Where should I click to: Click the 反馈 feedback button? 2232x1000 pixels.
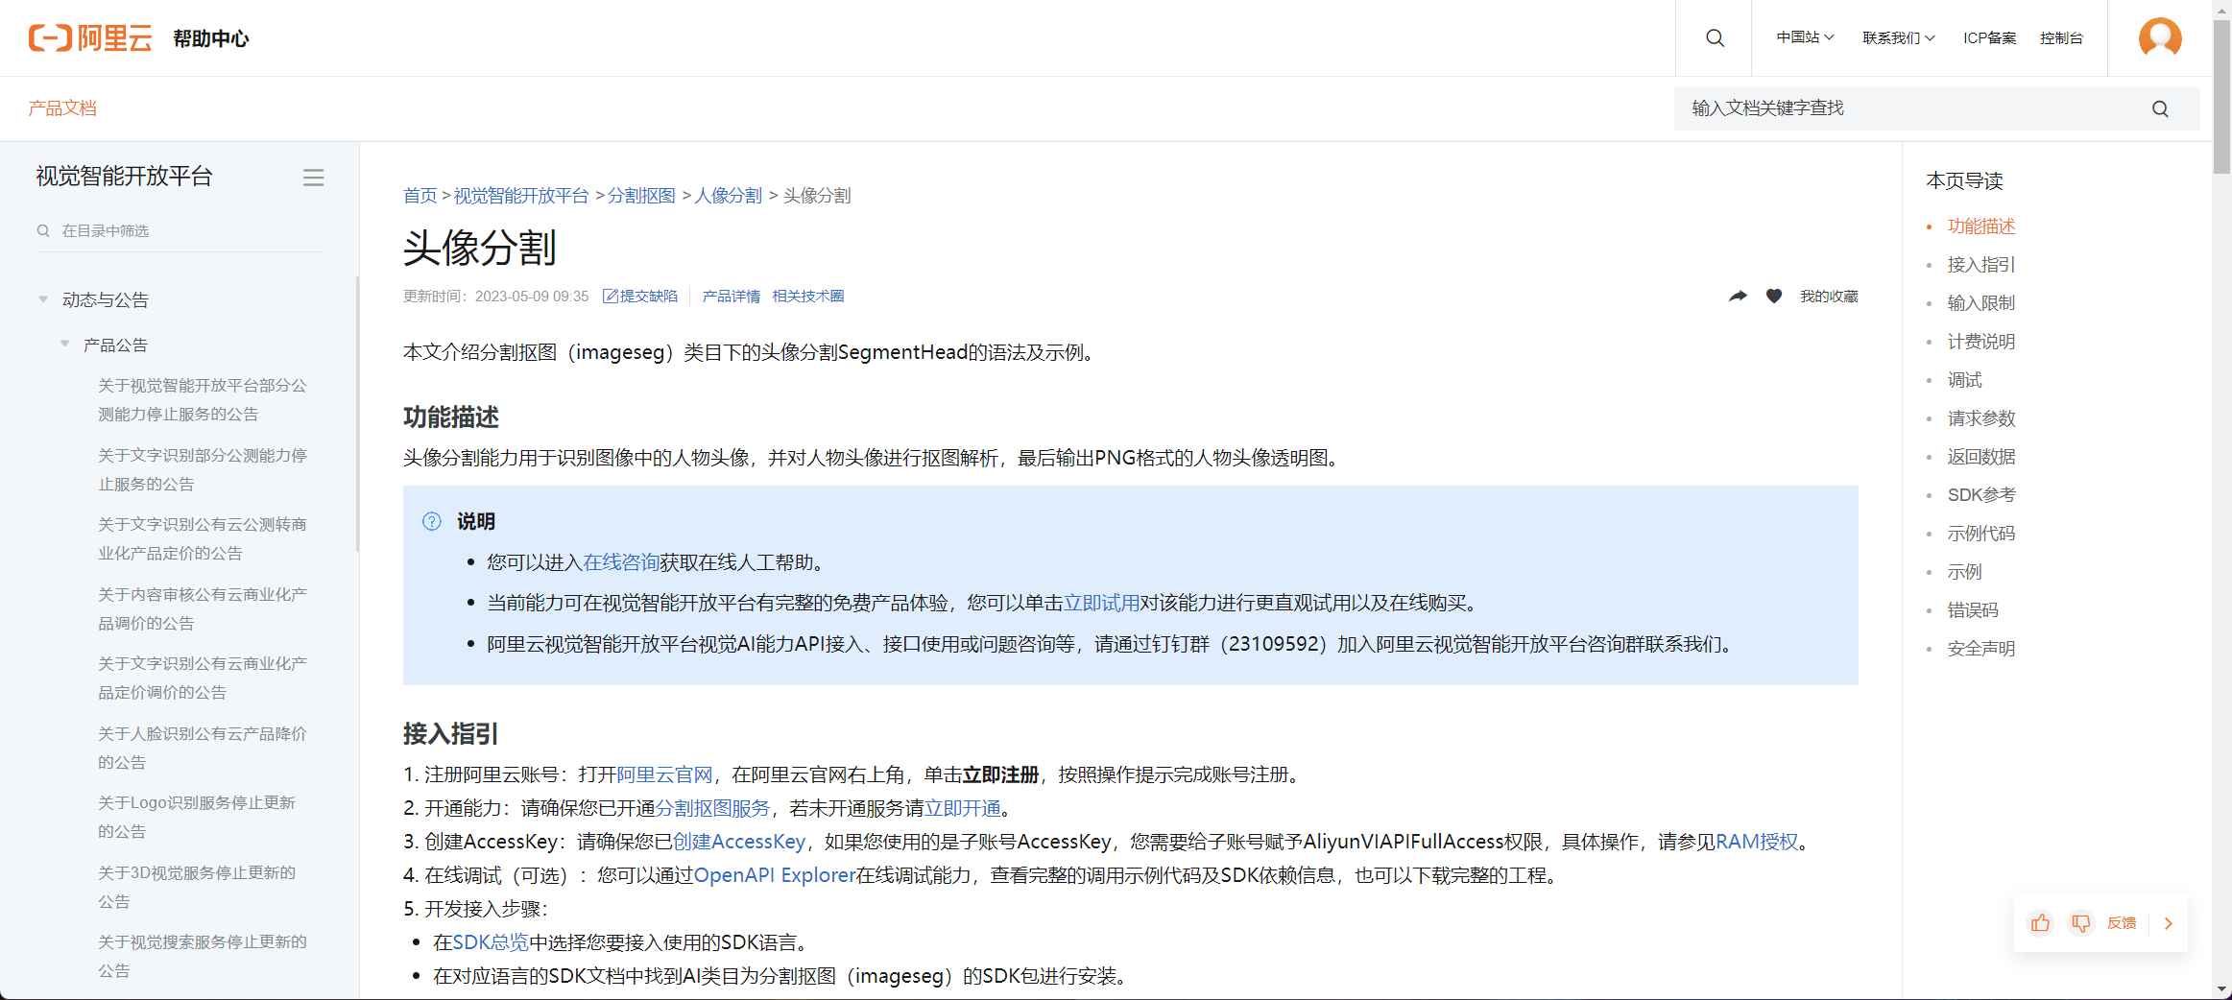point(2122,923)
